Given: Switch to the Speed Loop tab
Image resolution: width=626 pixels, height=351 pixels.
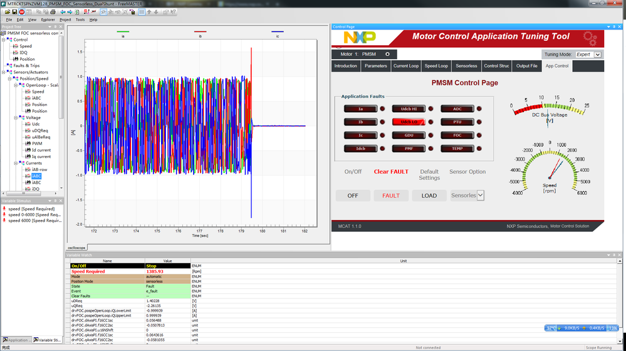Looking at the screenshot, I should click(x=436, y=66).
